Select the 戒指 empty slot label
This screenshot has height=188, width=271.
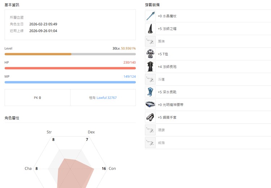(161, 143)
